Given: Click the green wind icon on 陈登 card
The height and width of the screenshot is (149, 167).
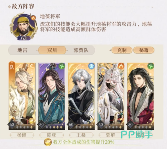Looking at the screenshot, I should tap(62, 66).
